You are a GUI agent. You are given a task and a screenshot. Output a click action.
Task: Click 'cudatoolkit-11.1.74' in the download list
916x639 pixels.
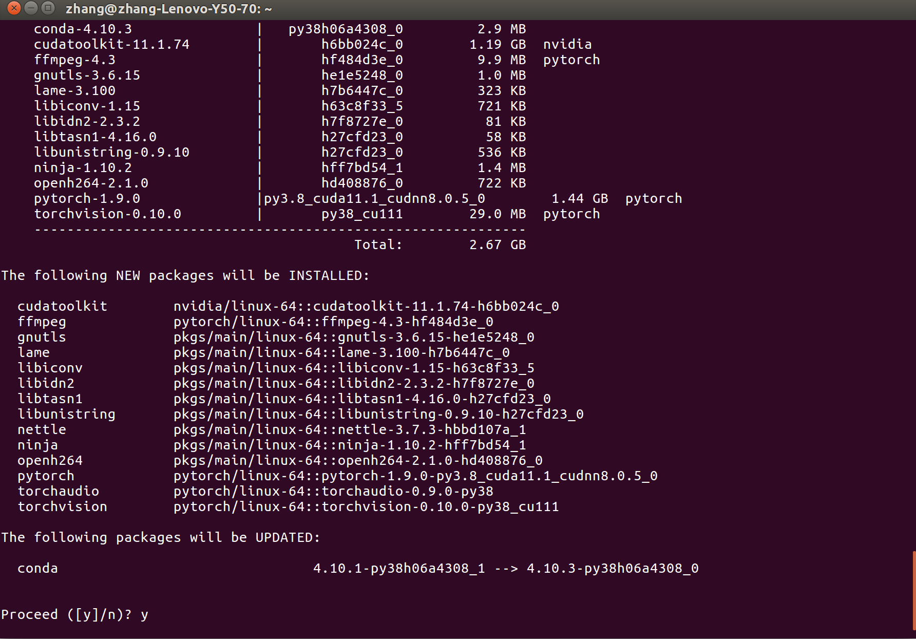click(x=111, y=45)
